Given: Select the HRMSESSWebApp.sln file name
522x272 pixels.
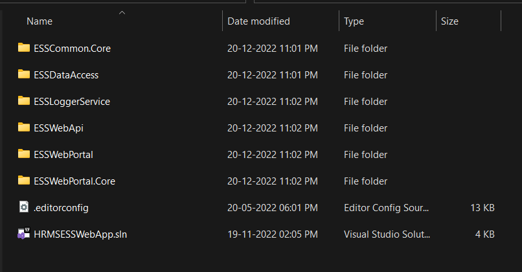Looking at the screenshot, I should [80, 234].
